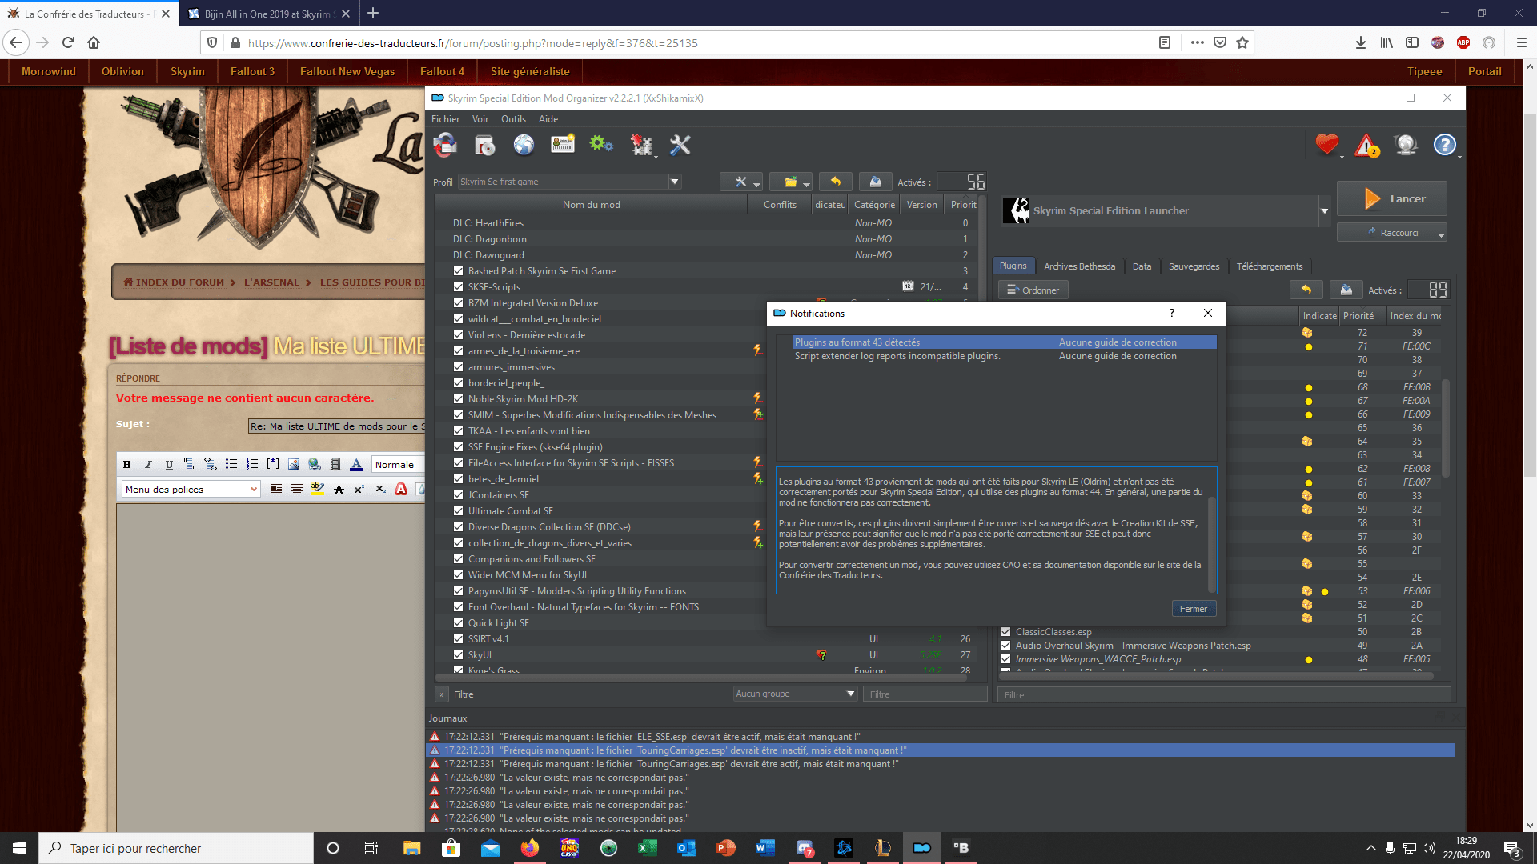1537x864 pixels.
Task: Open the warning triangle notifications icon
Action: point(1366,146)
